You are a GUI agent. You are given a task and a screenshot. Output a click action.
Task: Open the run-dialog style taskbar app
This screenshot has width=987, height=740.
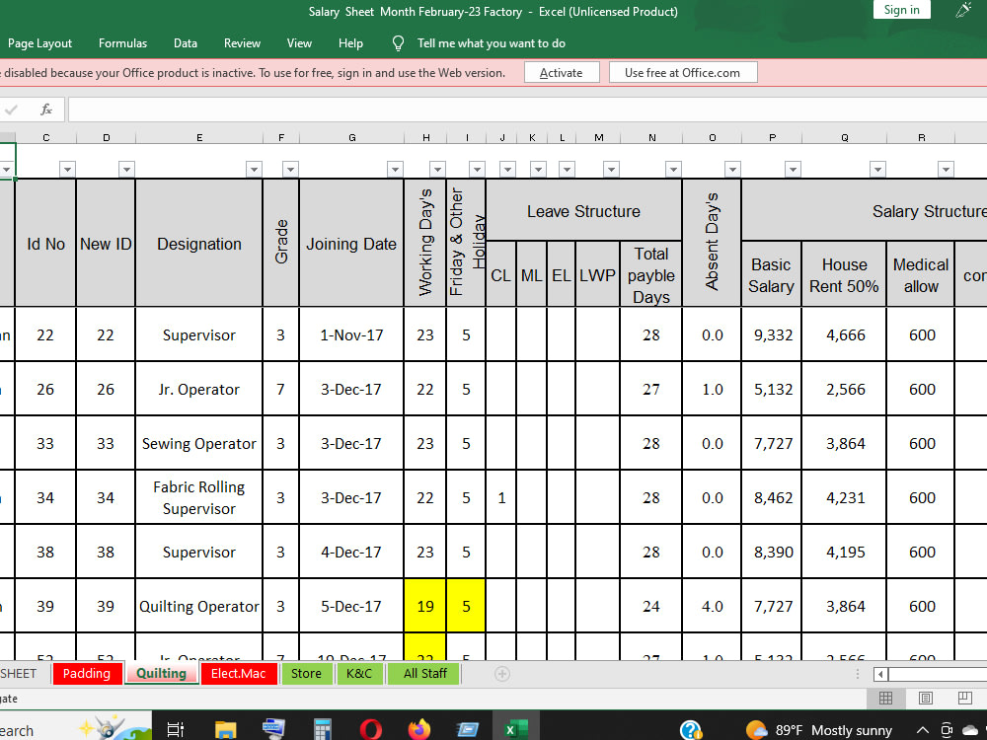(x=468, y=729)
